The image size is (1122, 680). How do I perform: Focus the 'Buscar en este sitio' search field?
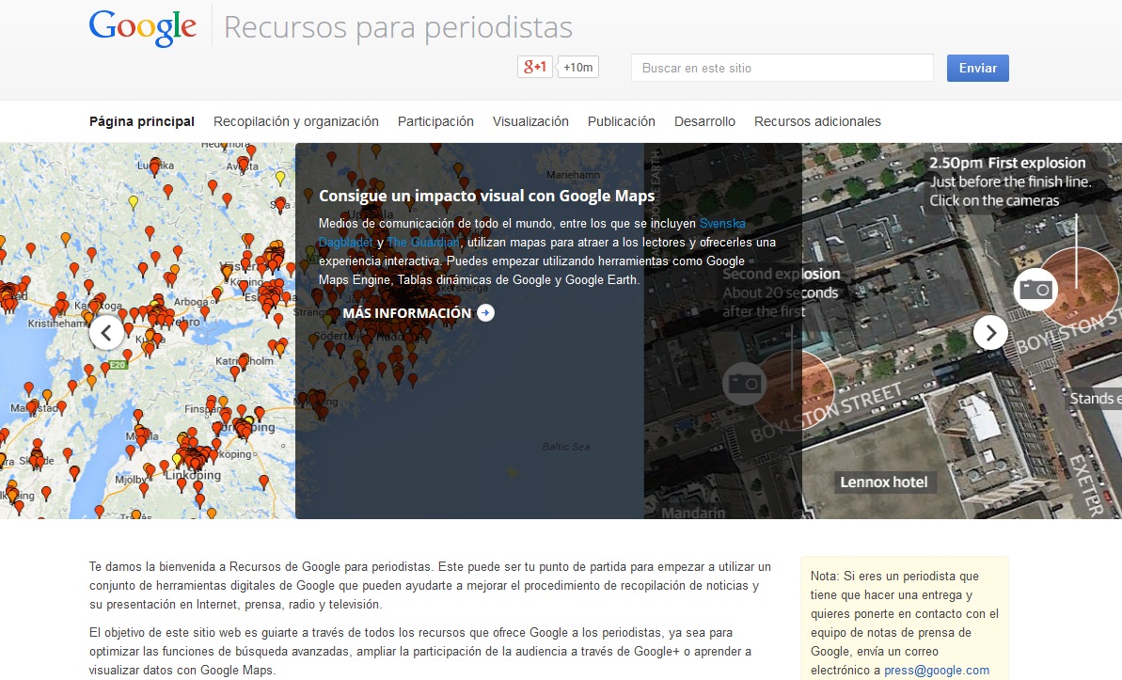point(782,68)
